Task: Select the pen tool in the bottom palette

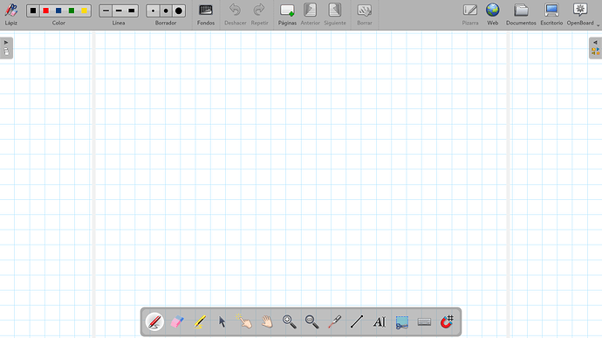Action: click(x=154, y=321)
